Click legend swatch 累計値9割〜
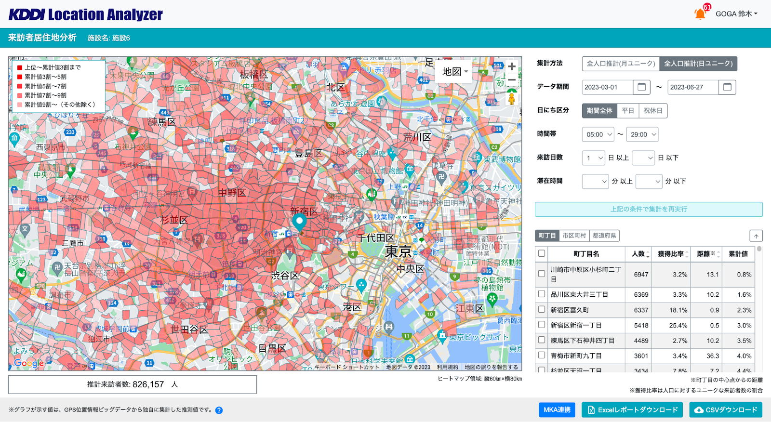 (x=20, y=105)
